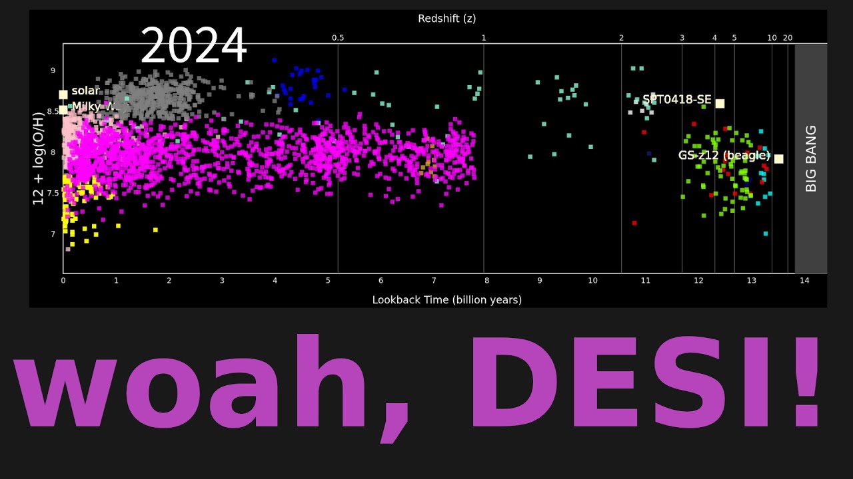Click the redshift tick label 20

[788, 38]
